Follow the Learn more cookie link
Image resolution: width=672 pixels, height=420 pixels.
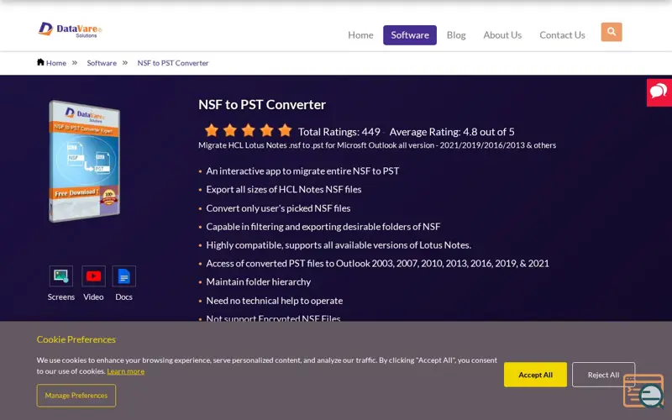125,371
